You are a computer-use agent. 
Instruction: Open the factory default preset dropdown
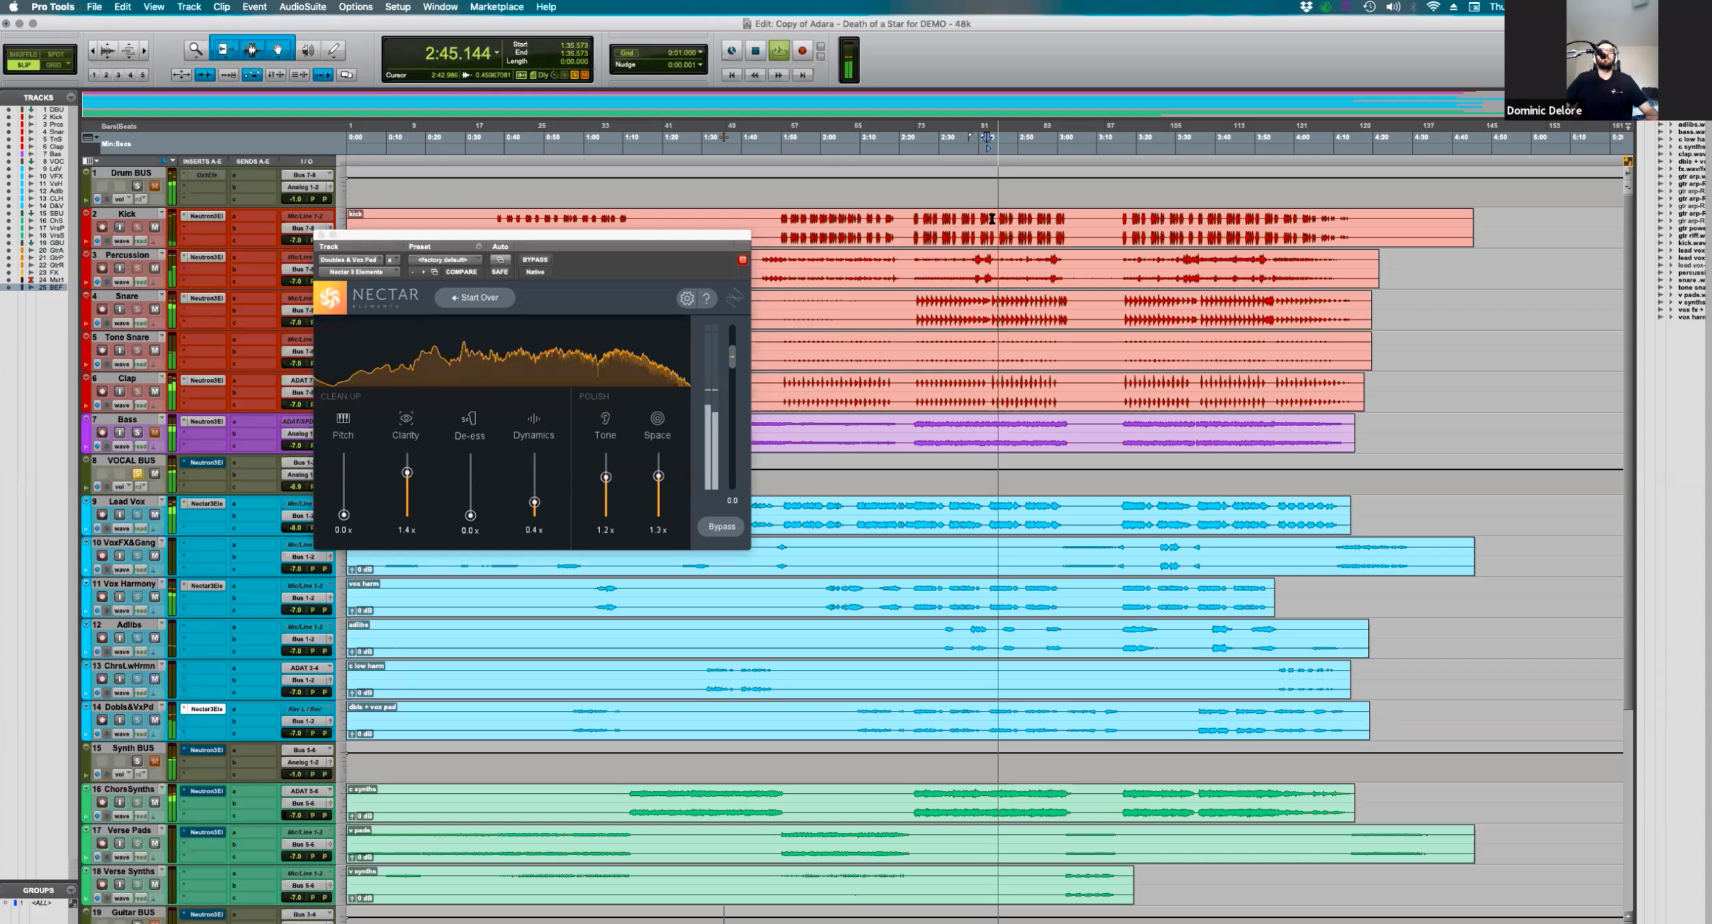[x=444, y=260]
